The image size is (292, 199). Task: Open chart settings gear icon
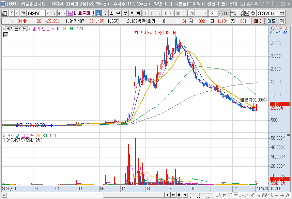click(253, 13)
